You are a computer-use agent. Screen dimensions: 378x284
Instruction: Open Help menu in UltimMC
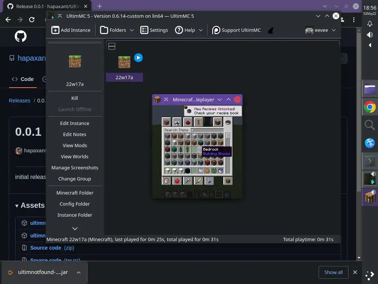click(189, 30)
